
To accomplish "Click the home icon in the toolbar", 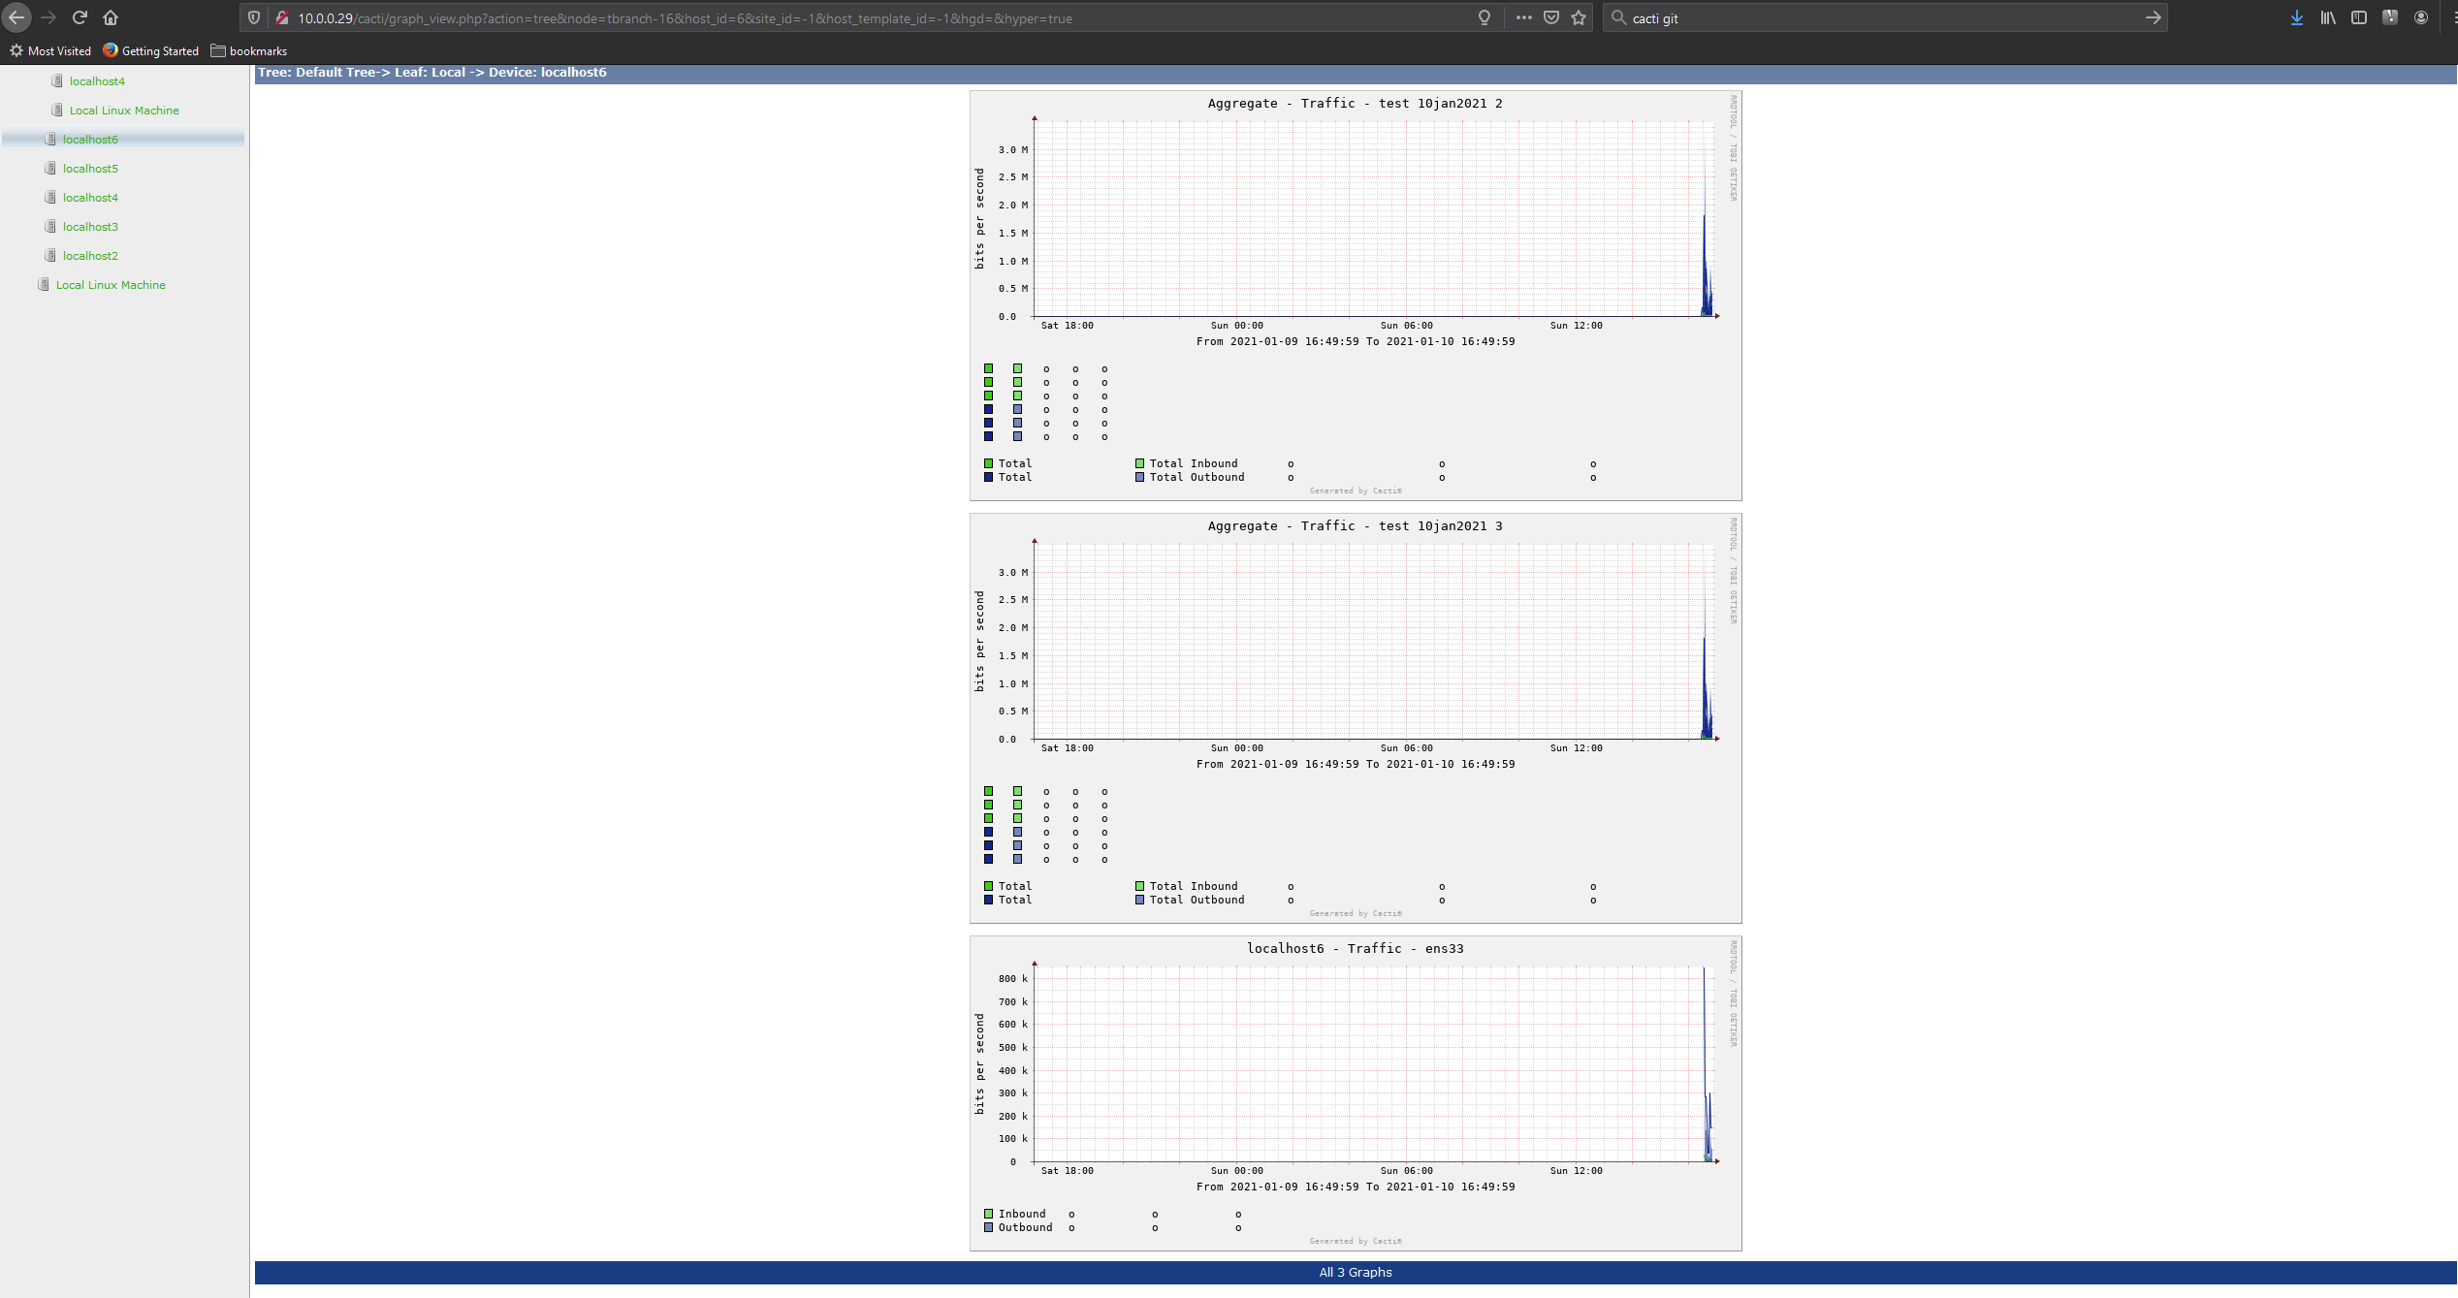I will 111,17.
